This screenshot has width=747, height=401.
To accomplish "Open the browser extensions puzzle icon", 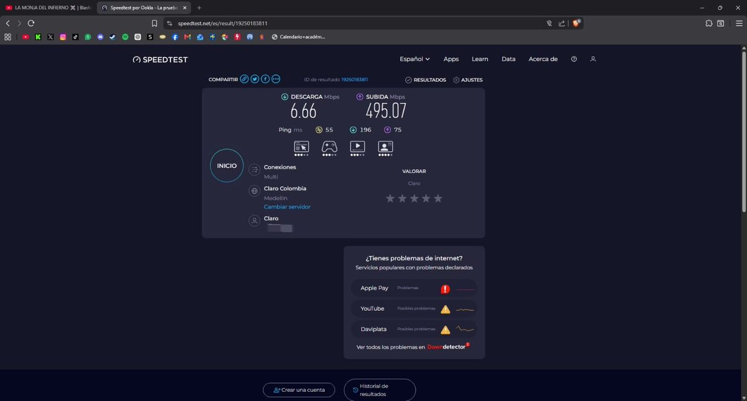I will click(x=709, y=23).
